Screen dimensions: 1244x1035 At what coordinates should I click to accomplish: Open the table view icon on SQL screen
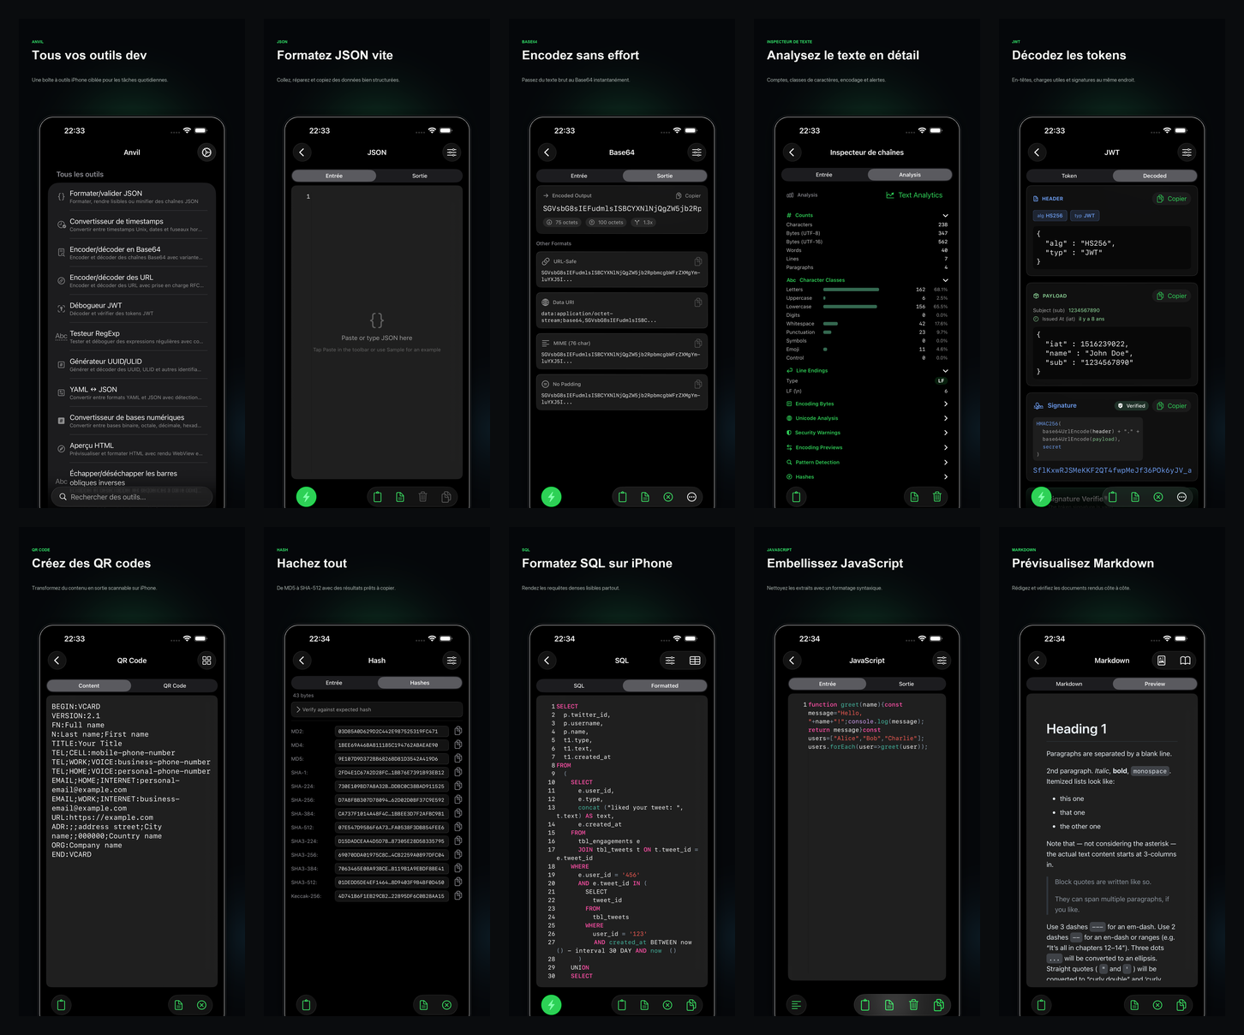[695, 661]
